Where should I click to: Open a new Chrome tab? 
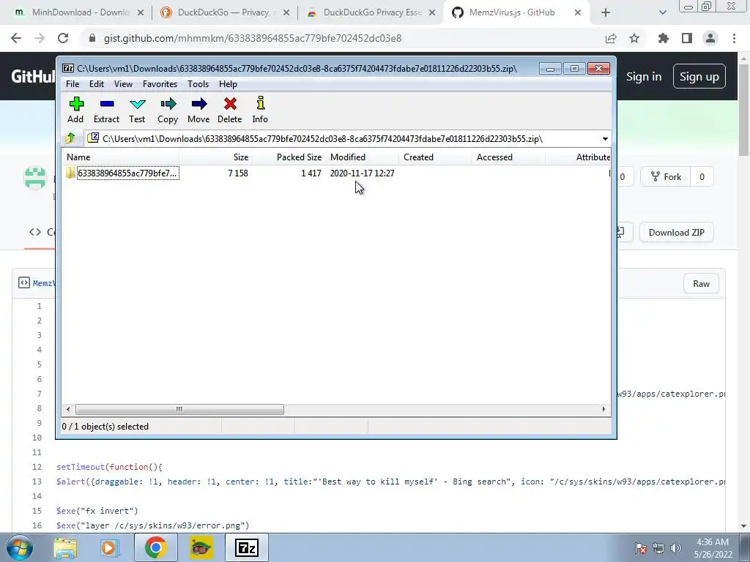coord(606,12)
